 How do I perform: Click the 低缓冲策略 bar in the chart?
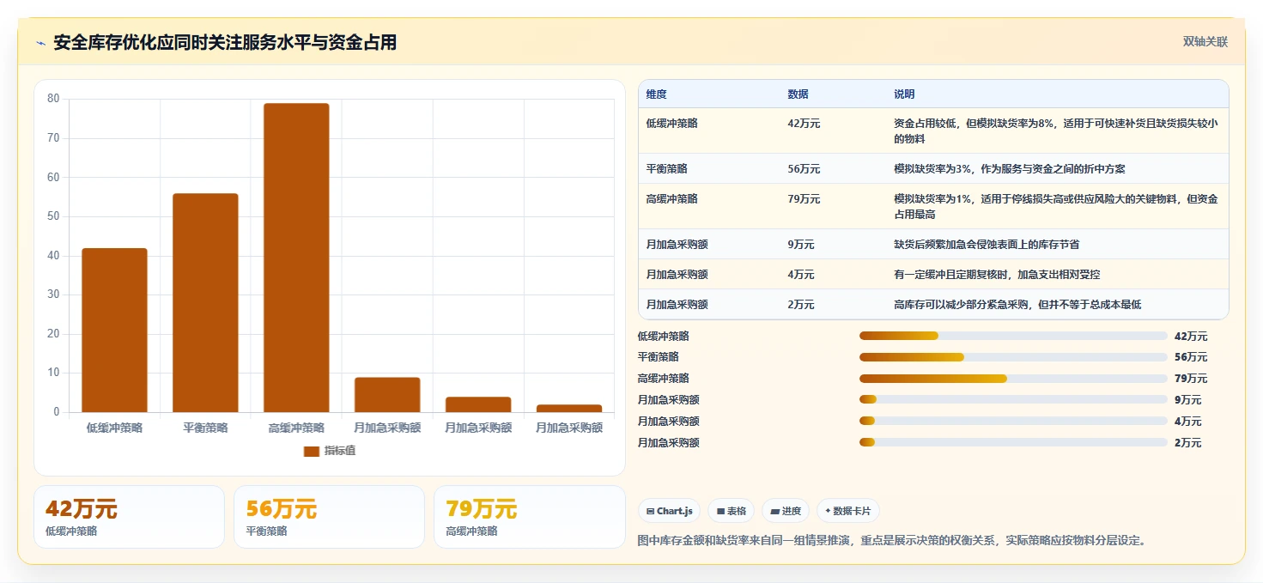click(x=114, y=331)
